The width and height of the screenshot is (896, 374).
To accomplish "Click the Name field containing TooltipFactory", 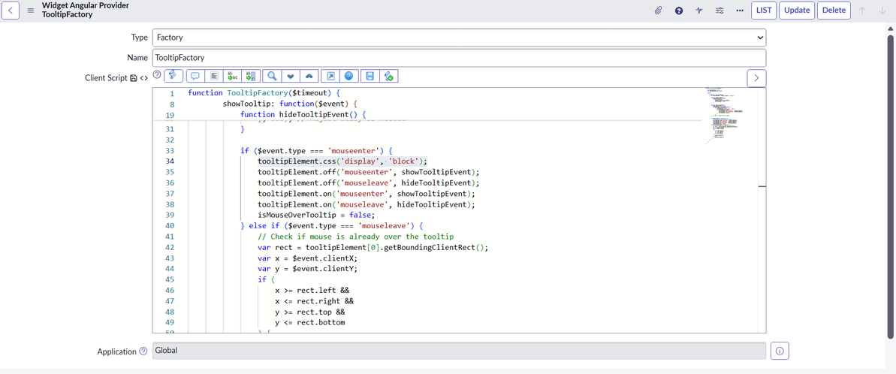I will (459, 58).
